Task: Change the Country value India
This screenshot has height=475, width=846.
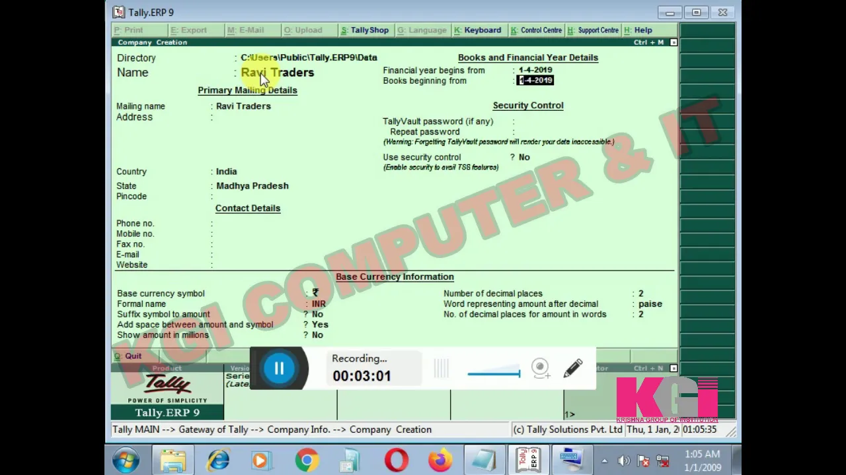Action: point(226,172)
